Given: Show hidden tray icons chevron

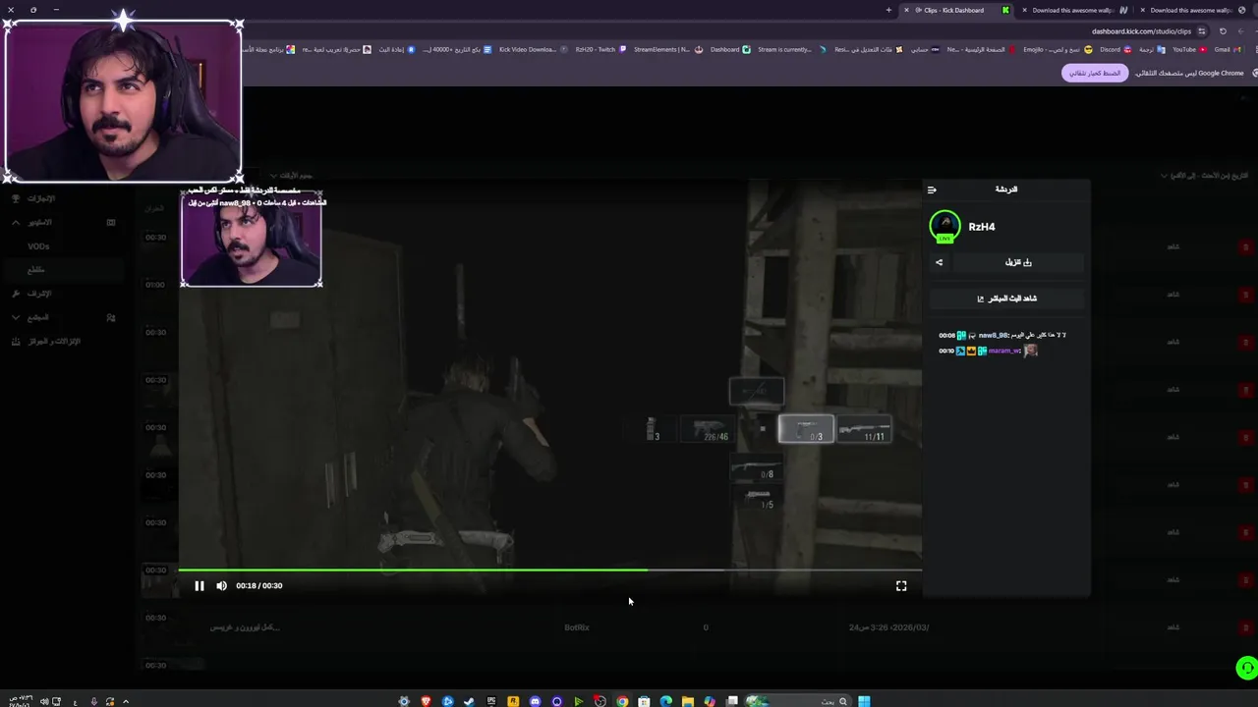Looking at the screenshot, I should point(126,701).
